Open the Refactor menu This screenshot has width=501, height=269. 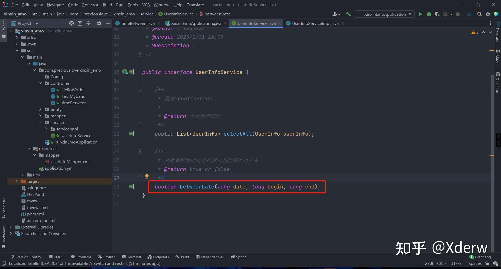tap(90, 5)
